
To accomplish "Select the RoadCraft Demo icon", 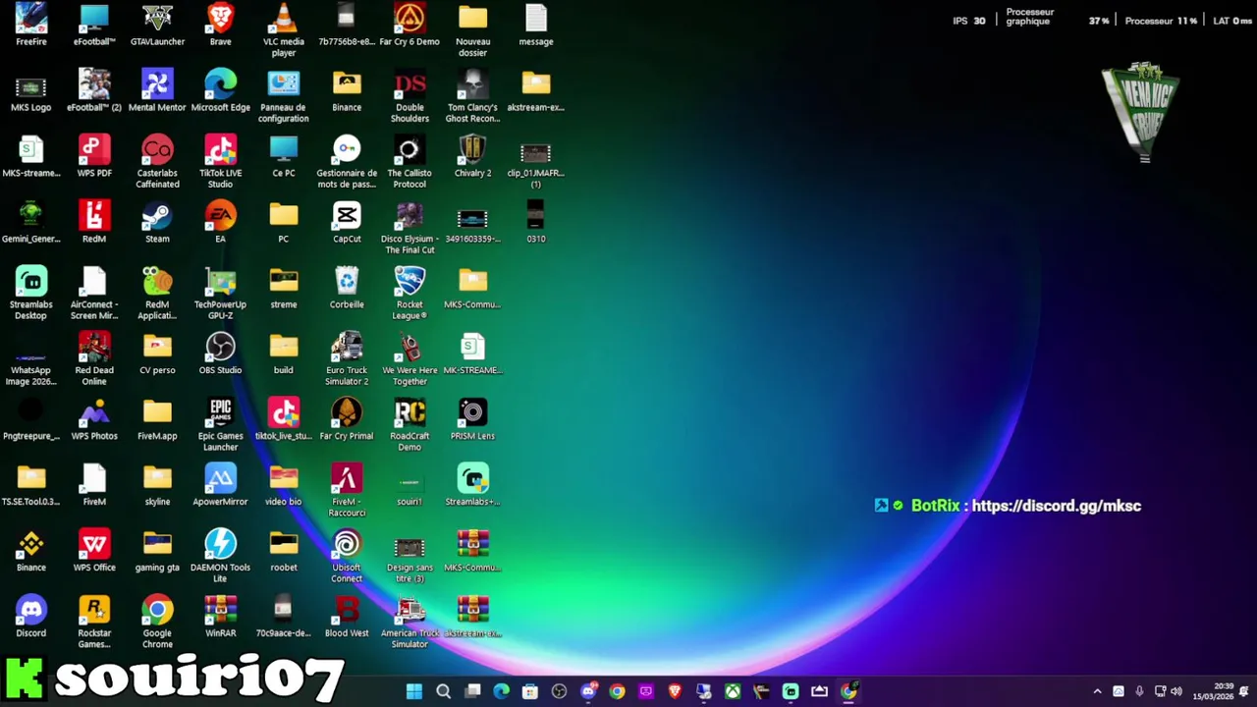I will (410, 425).
